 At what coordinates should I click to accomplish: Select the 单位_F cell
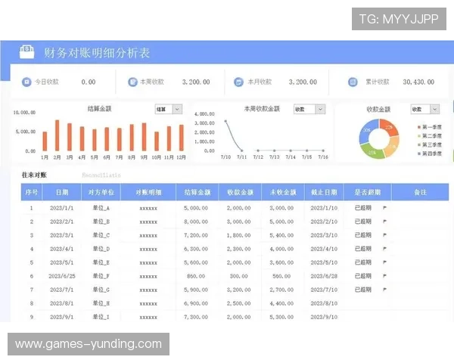[x=101, y=276]
